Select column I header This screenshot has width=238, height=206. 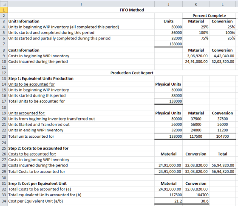[x=81, y=4]
